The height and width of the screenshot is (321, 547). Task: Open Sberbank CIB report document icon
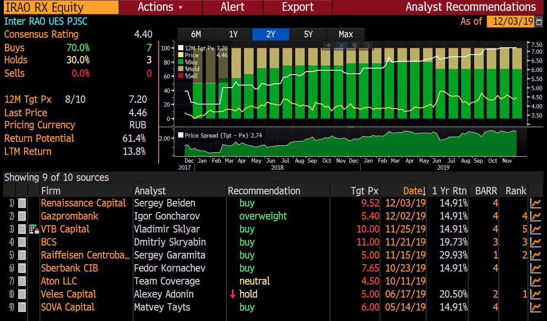click(22, 268)
